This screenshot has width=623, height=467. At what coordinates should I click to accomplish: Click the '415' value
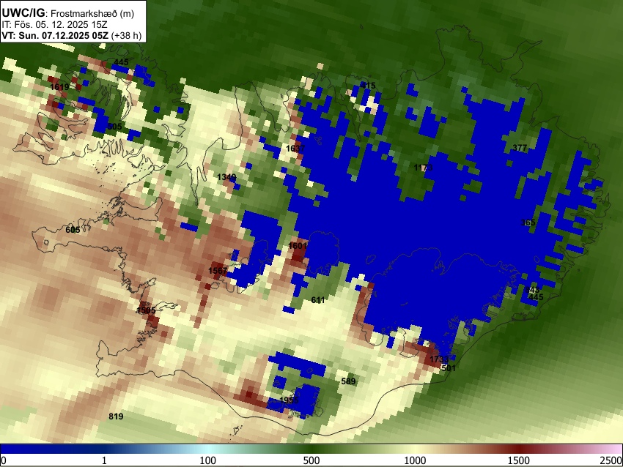(x=369, y=86)
